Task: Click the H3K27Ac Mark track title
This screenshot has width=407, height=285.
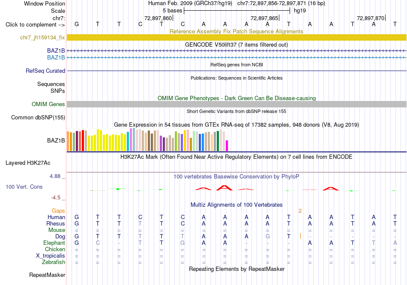Action: pyautogui.click(x=236, y=157)
